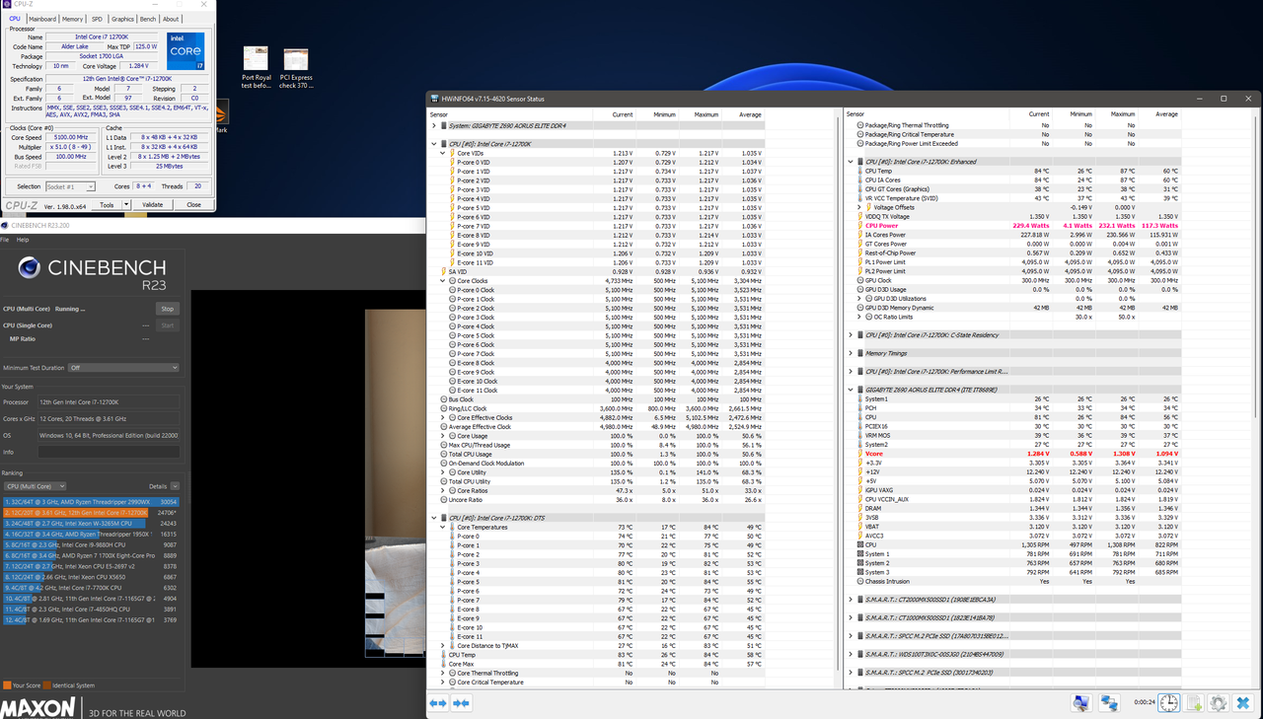Image resolution: width=1263 pixels, height=719 pixels.
Task: Open the About tab in CPU-Z
Action: pyautogui.click(x=172, y=19)
